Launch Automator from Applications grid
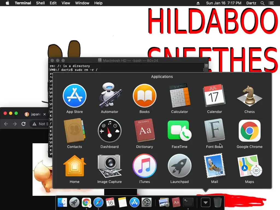 (109, 95)
